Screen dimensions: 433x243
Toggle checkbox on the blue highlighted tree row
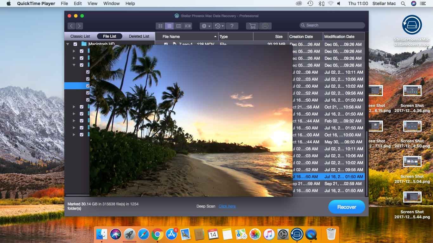(88, 86)
